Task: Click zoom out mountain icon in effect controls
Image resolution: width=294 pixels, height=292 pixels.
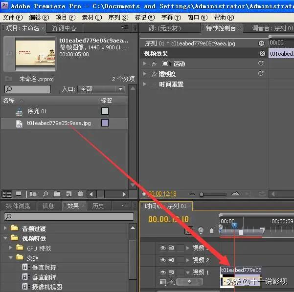Action: [x=192, y=194]
